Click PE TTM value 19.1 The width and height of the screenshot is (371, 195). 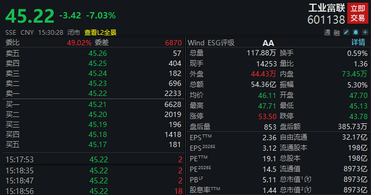[x=269, y=159]
